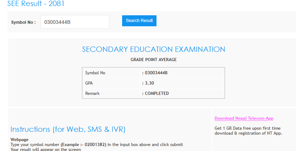This screenshot has height=151, width=296.
Task: Click the 3.30 GPA value
Action: pyautogui.click(x=149, y=83)
